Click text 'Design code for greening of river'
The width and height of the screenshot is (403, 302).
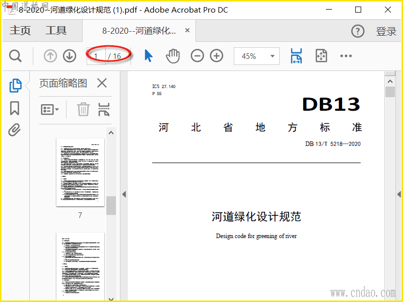pyautogui.click(x=256, y=236)
